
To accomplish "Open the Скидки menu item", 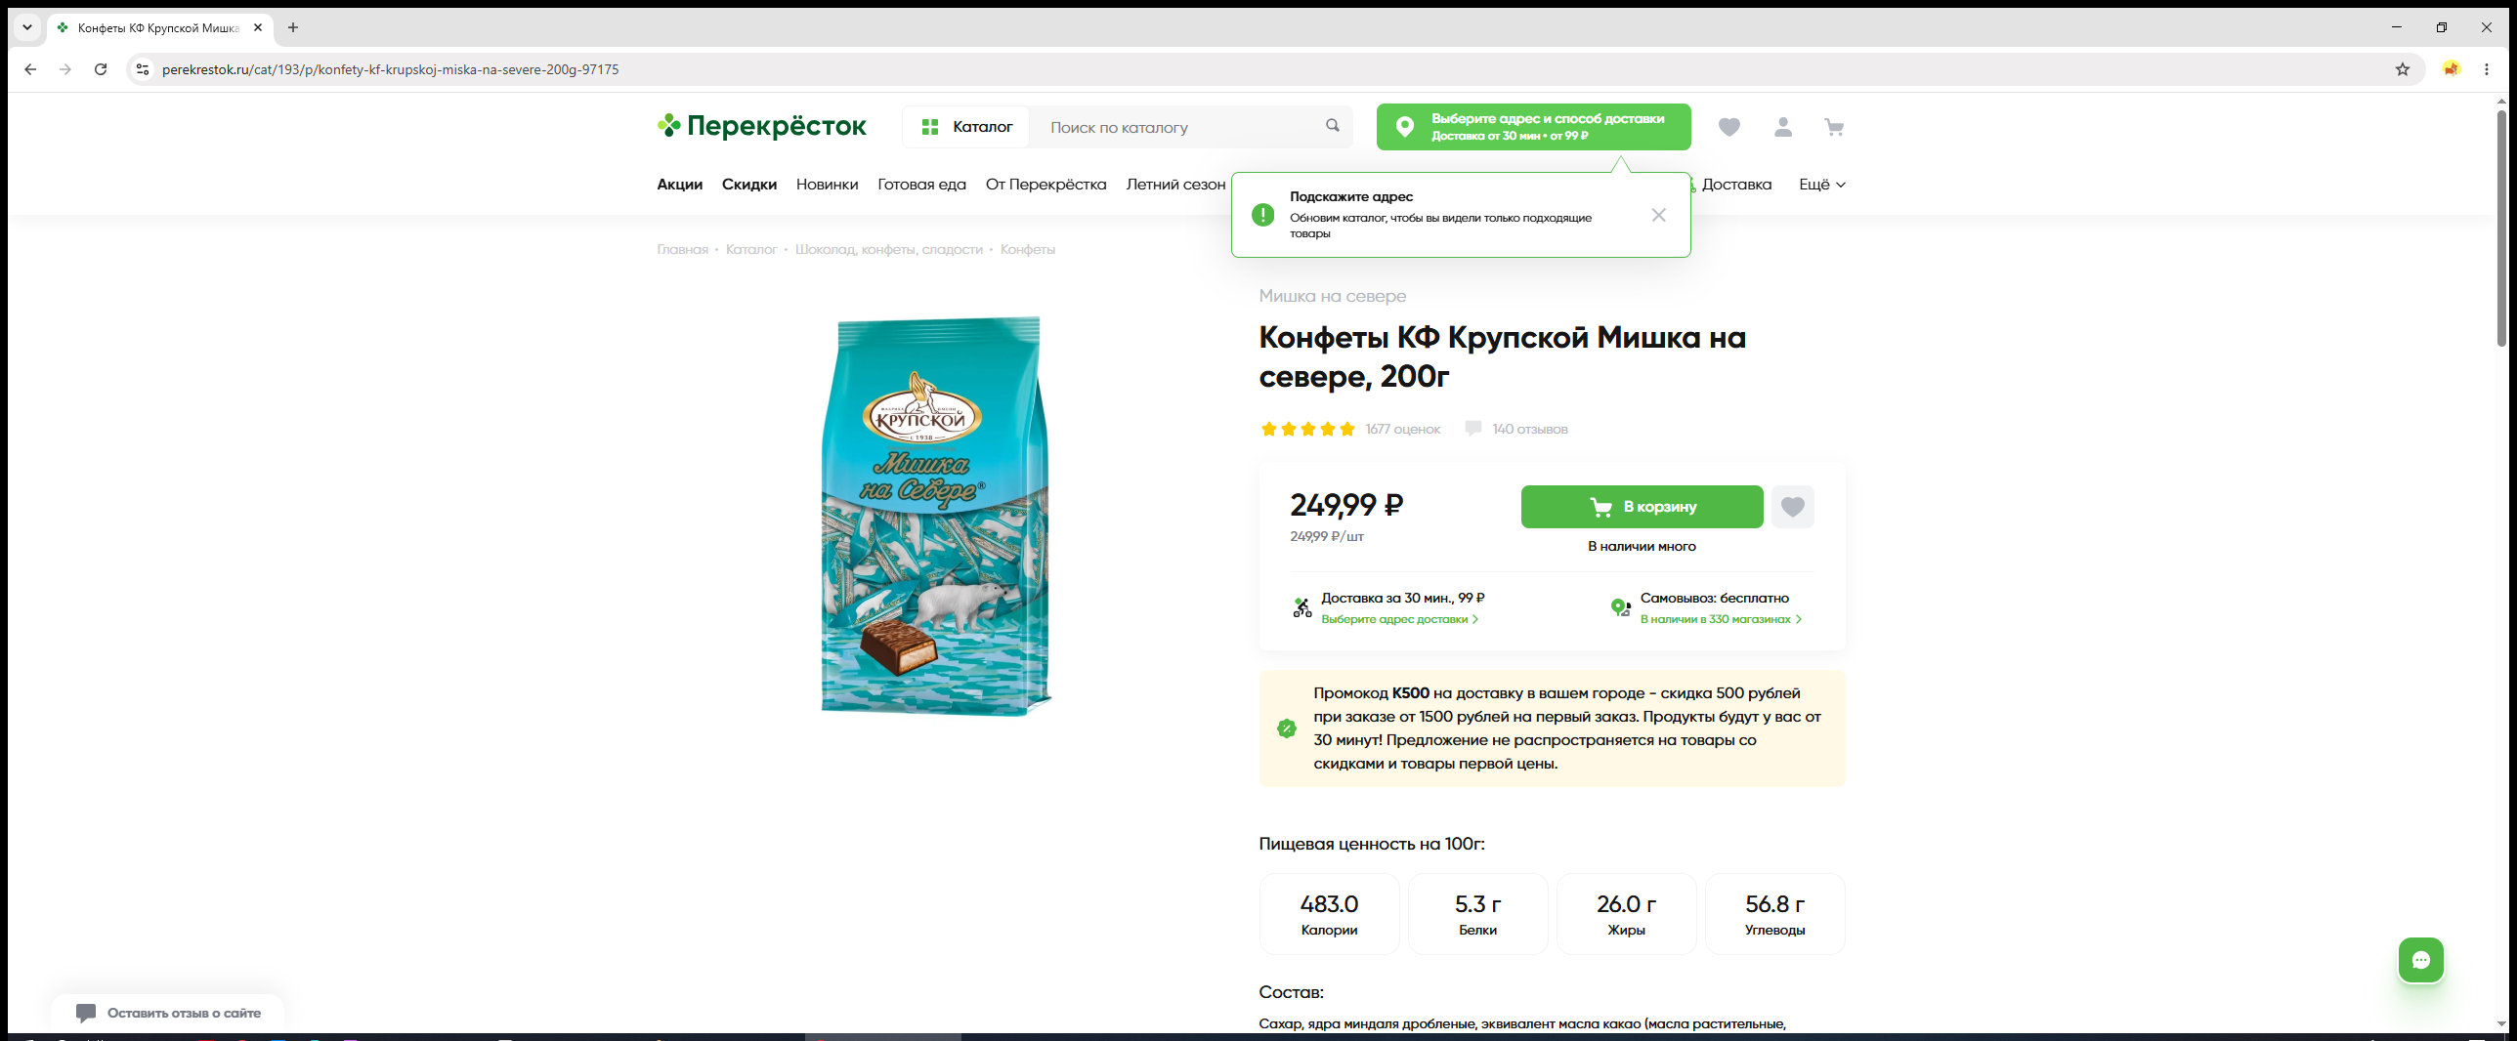I will pyautogui.click(x=748, y=185).
